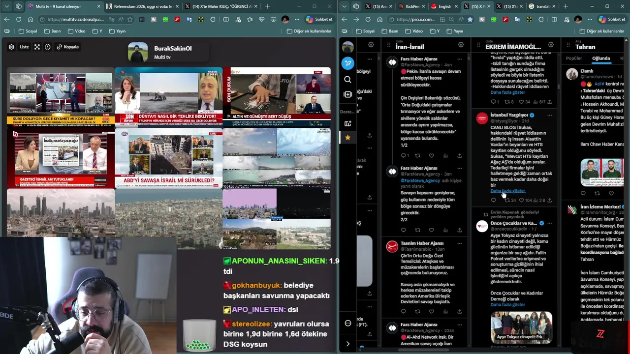Open tab search dropdown in left browser

(x=6, y=6)
